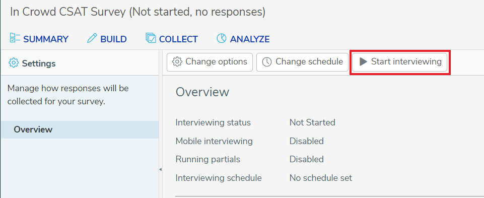Click the gear icon on Change options

point(177,62)
